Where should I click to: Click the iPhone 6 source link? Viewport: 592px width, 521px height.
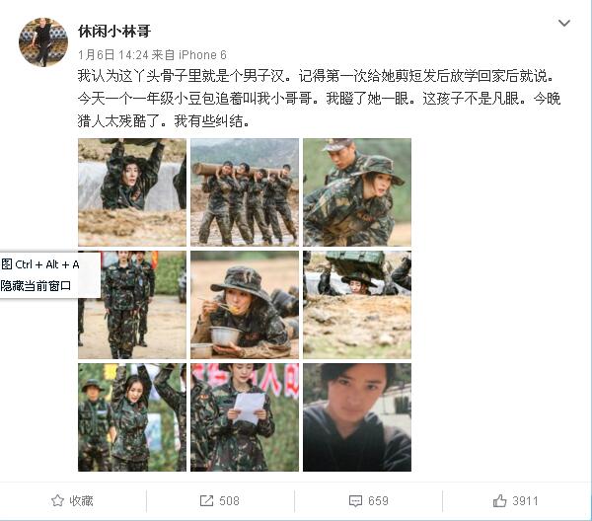click(x=202, y=55)
